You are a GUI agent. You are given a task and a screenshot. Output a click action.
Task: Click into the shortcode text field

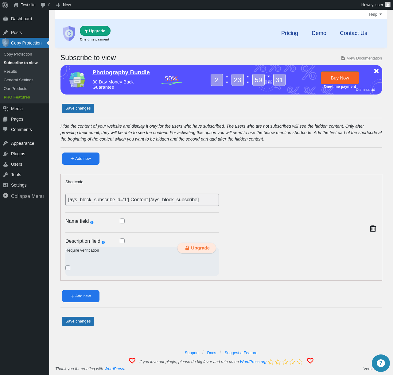point(142,200)
